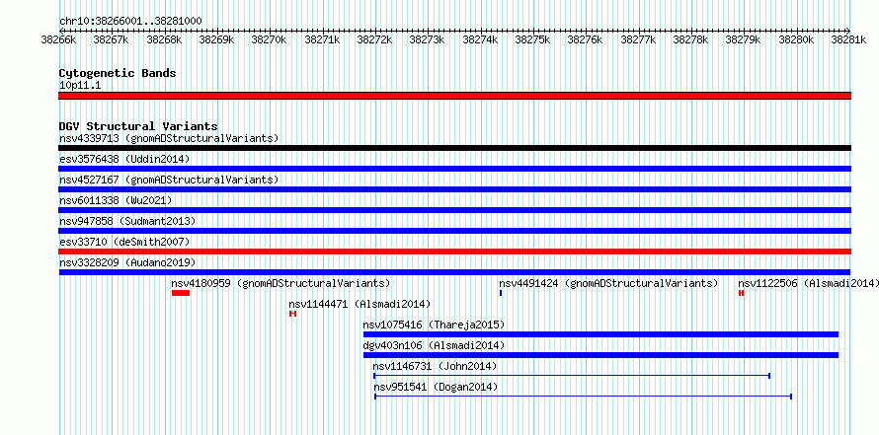Click the 38274k ruler position

(x=480, y=39)
